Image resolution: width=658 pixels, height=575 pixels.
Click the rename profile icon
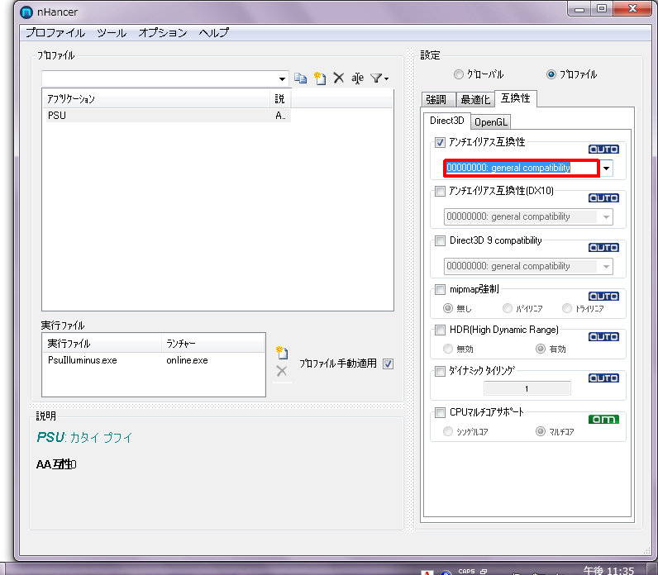(357, 78)
